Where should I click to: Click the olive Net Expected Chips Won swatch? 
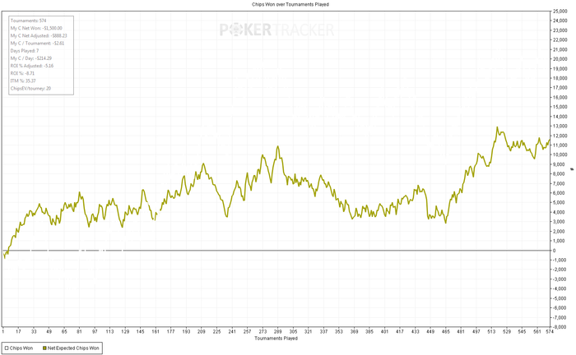coord(44,348)
